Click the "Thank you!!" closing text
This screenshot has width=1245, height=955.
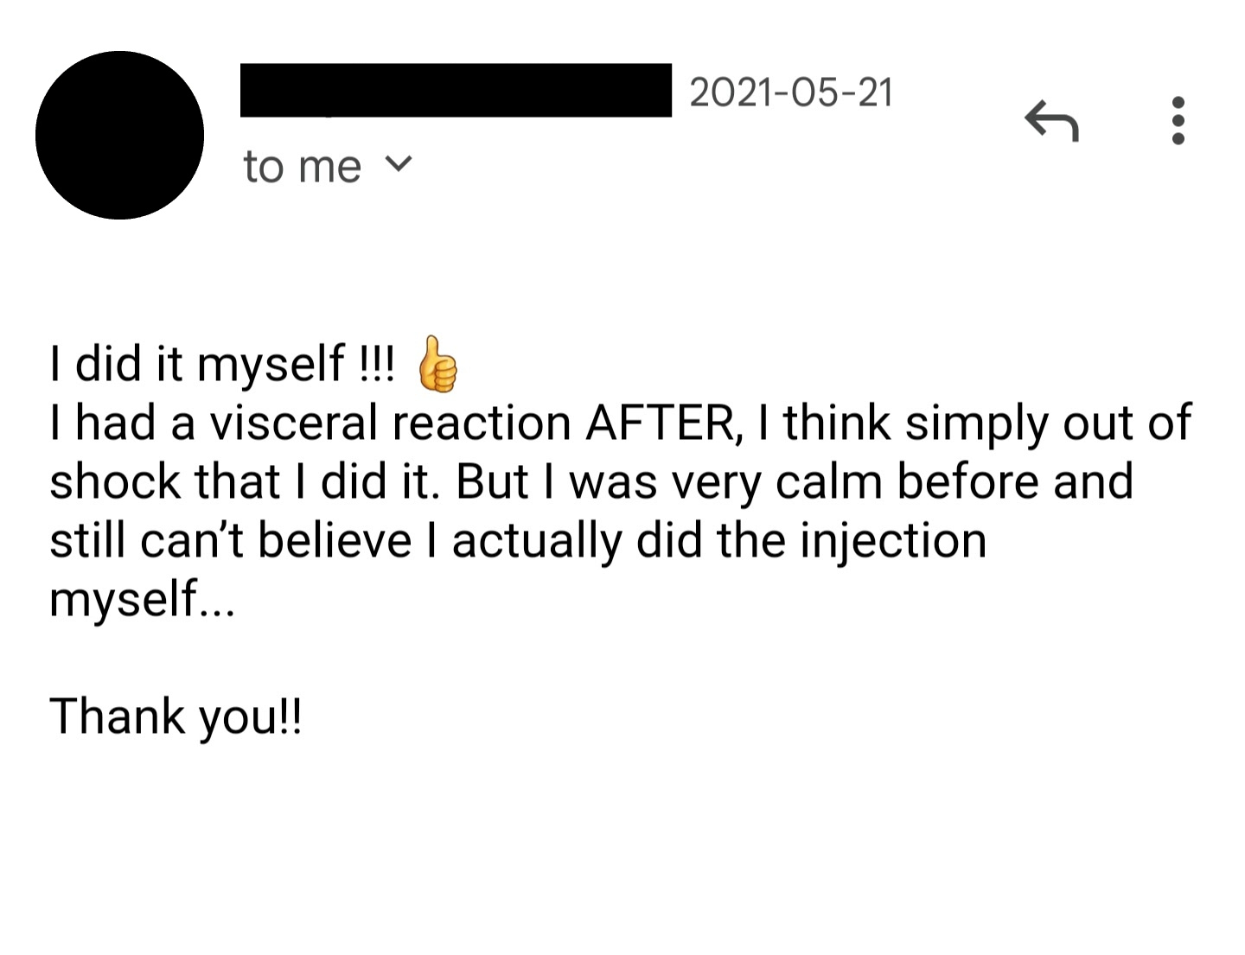(176, 716)
